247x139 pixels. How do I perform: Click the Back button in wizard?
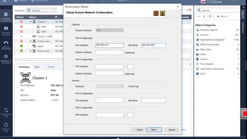[139, 130]
